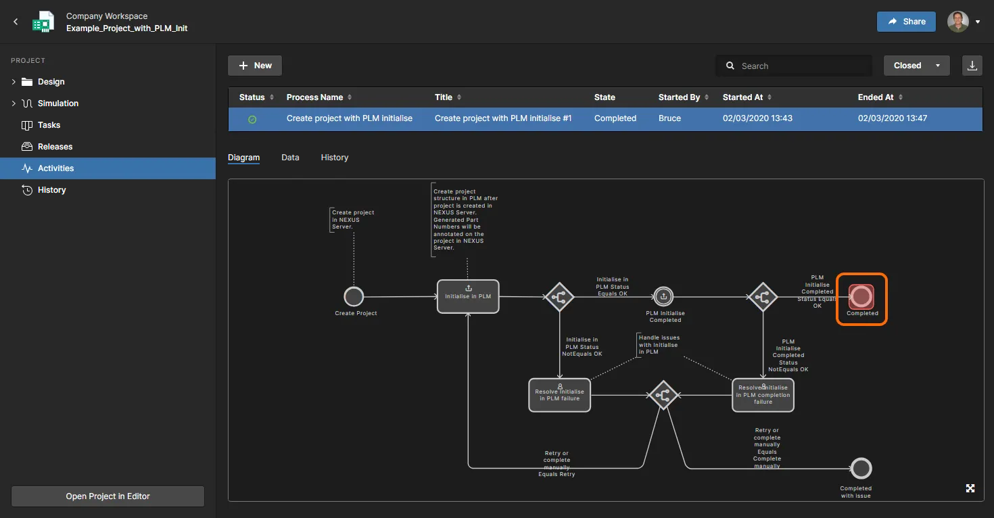Screen dimensions: 994x518
Task: Expand the Simulation tree item
Action: tap(14, 103)
